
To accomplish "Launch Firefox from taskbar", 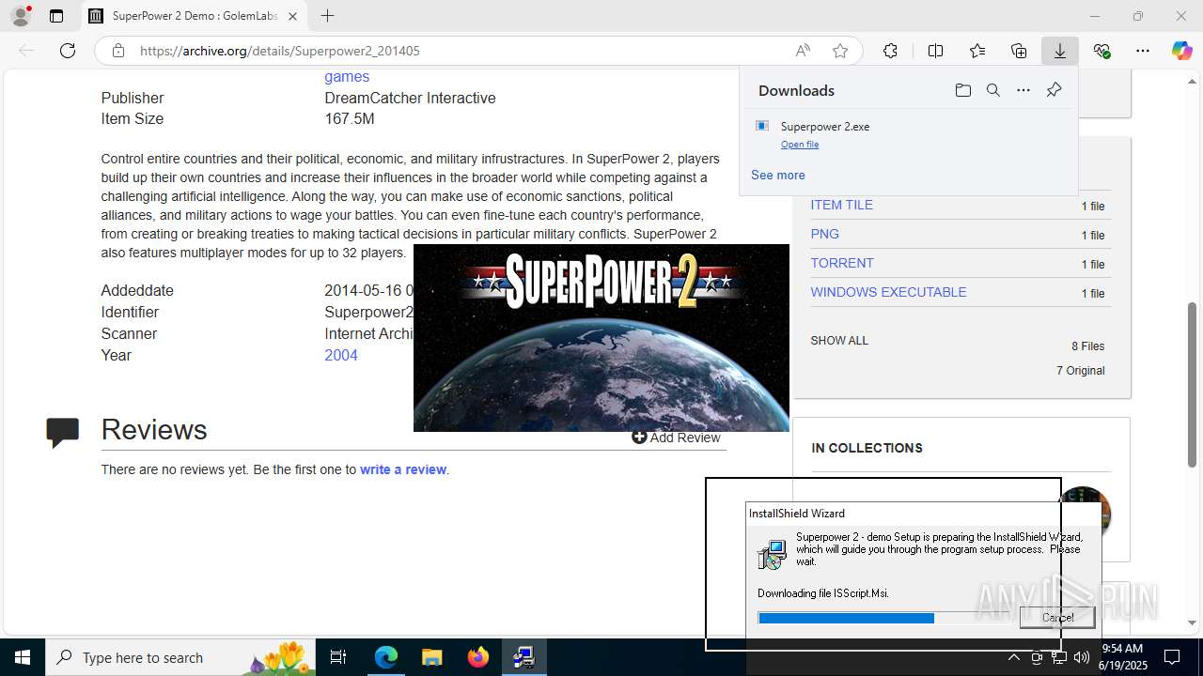I will (478, 657).
